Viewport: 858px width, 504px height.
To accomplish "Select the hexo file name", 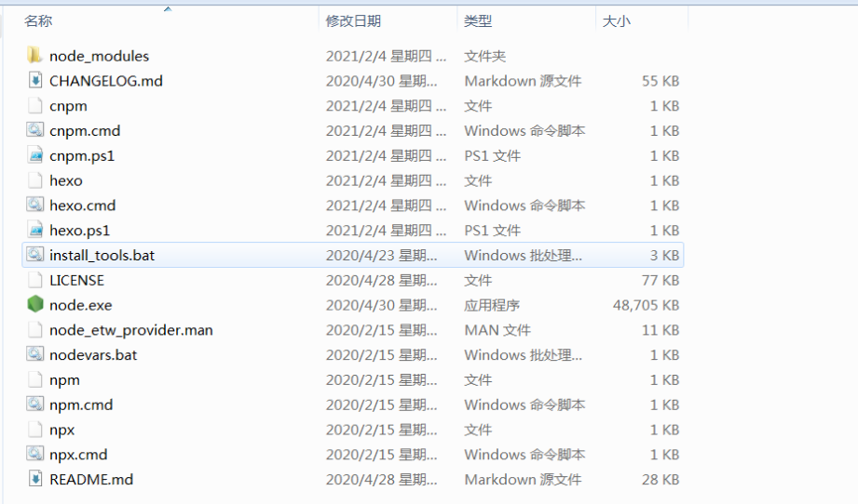I will (x=65, y=180).
